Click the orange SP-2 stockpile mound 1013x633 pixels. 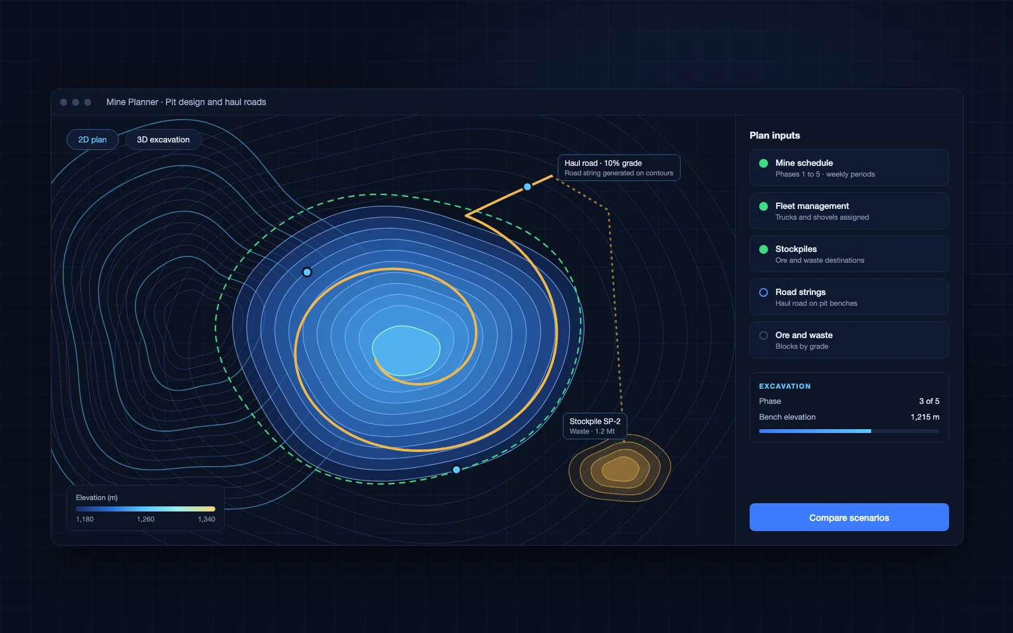pyautogui.click(x=620, y=469)
